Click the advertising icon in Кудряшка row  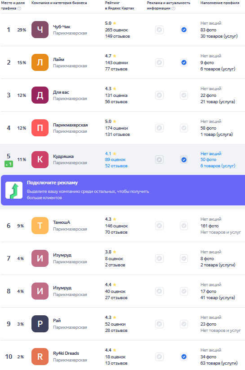tap(160, 160)
